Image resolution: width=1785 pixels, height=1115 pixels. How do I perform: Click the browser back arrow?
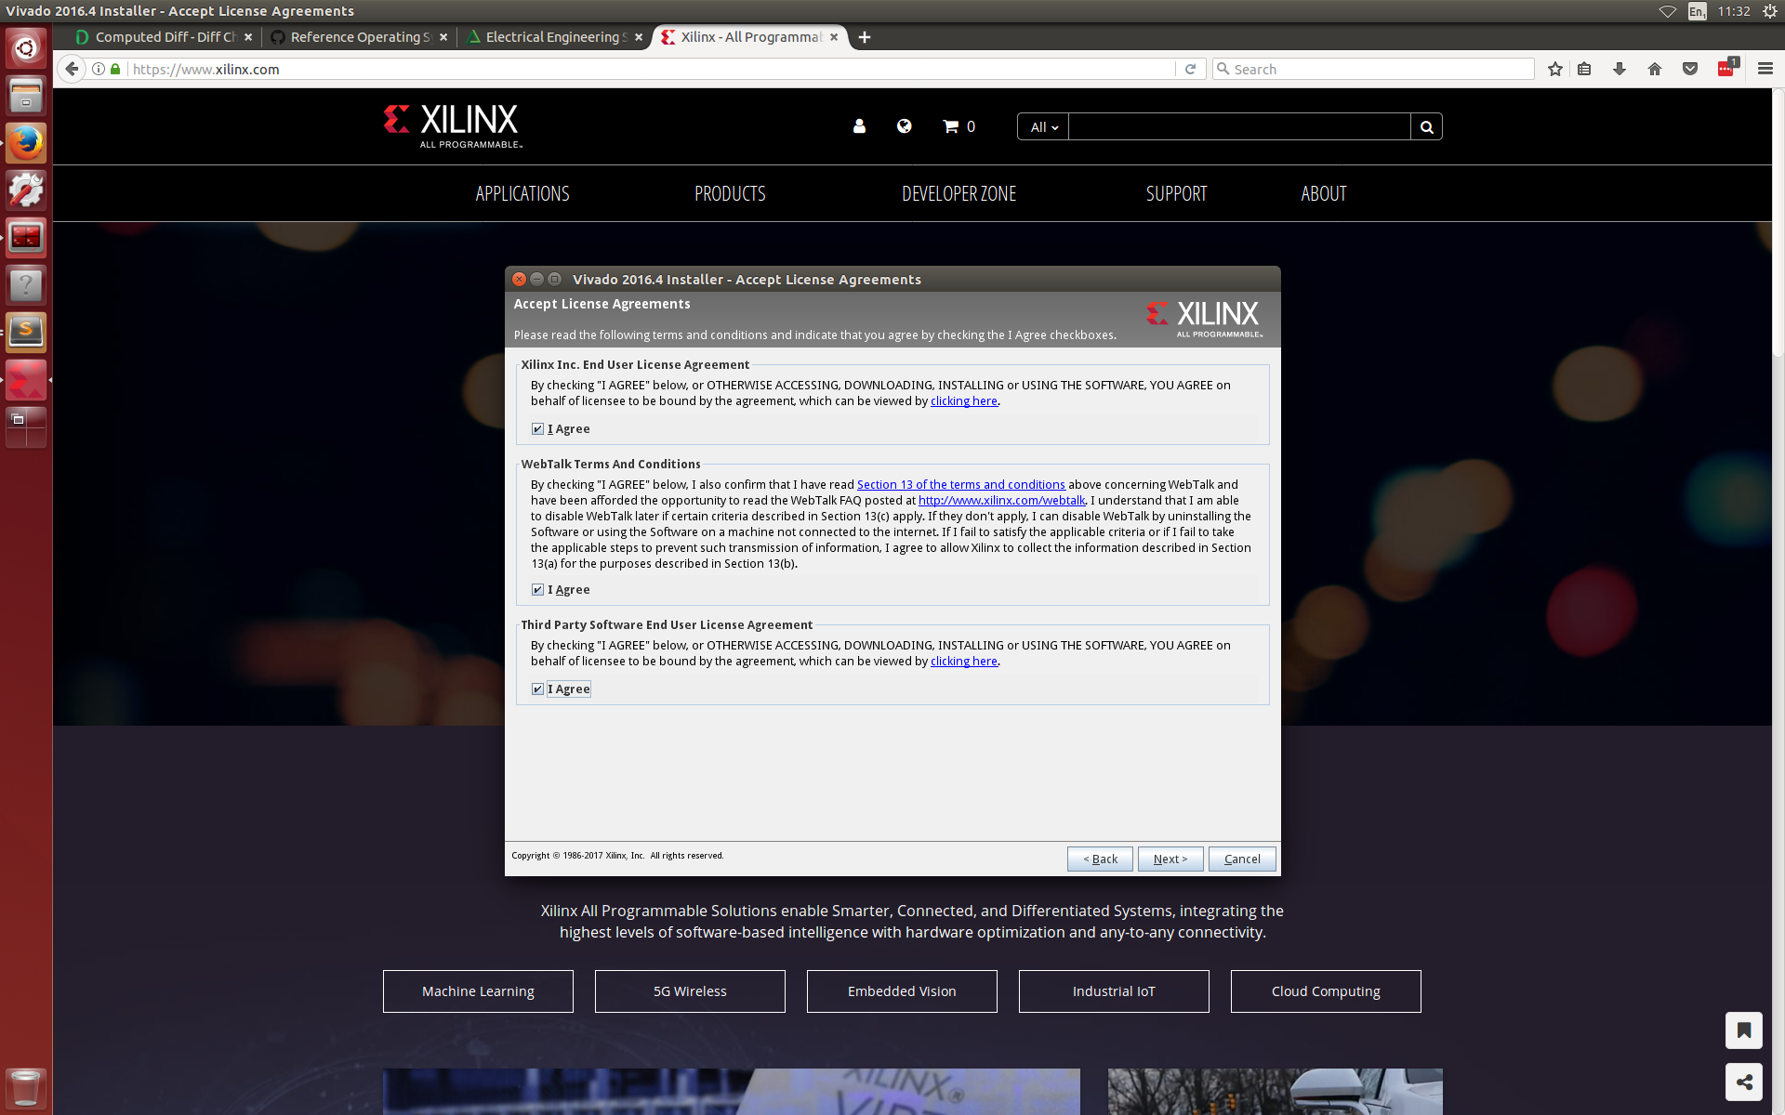click(72, 69)
